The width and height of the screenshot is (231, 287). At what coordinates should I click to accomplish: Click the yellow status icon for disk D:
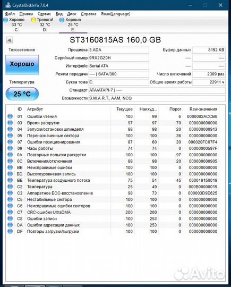[x=33, y=20]
